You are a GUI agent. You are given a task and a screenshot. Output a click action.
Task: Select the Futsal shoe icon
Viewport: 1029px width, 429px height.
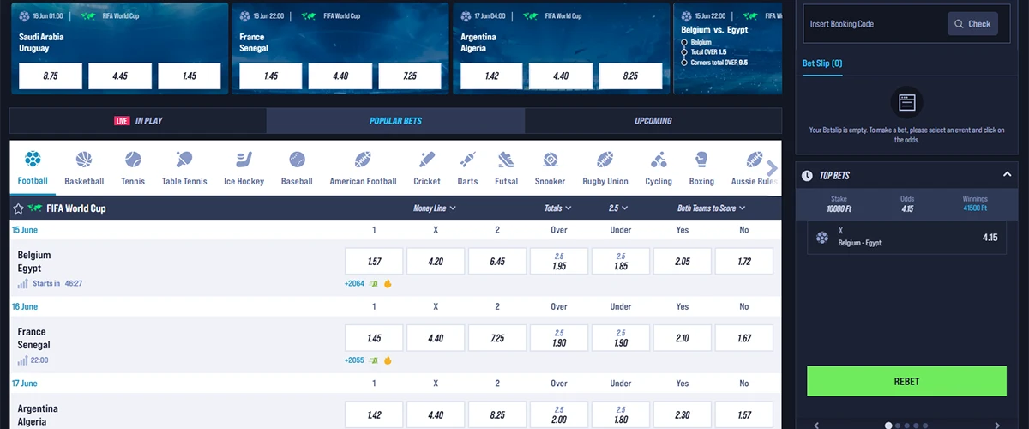[506, 160]
